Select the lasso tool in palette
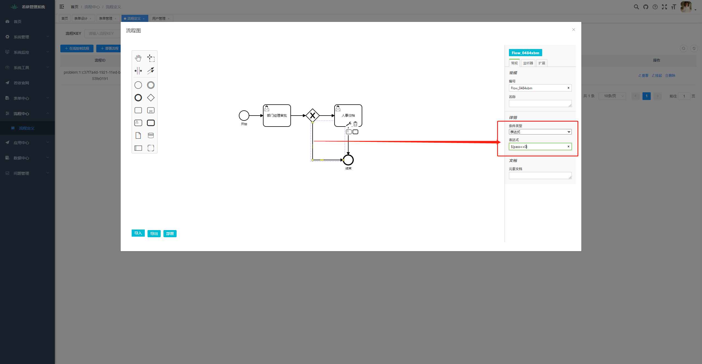Screen dimensions: 702x364 coord(151,58)
